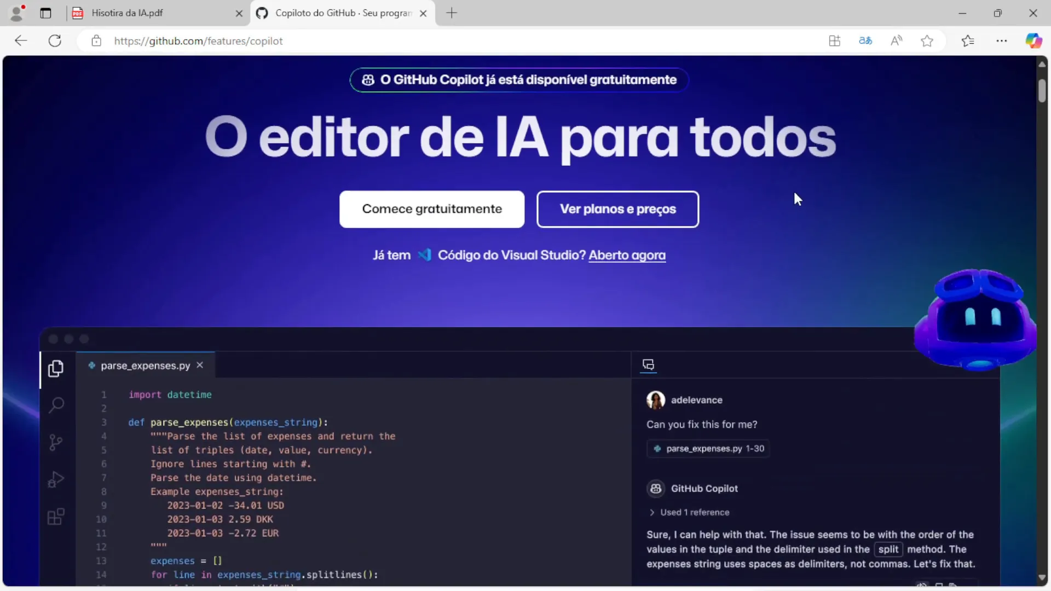1051x591 pixels.
Task: Open the browser Settings and more menu
Action: (1002, 40)
